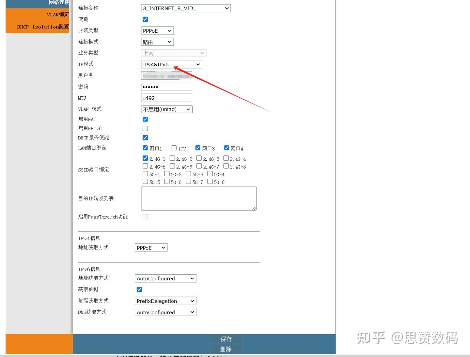Toggle the 启用NAT checkbox
470x357 pixels.
click(x=145, y=119)
